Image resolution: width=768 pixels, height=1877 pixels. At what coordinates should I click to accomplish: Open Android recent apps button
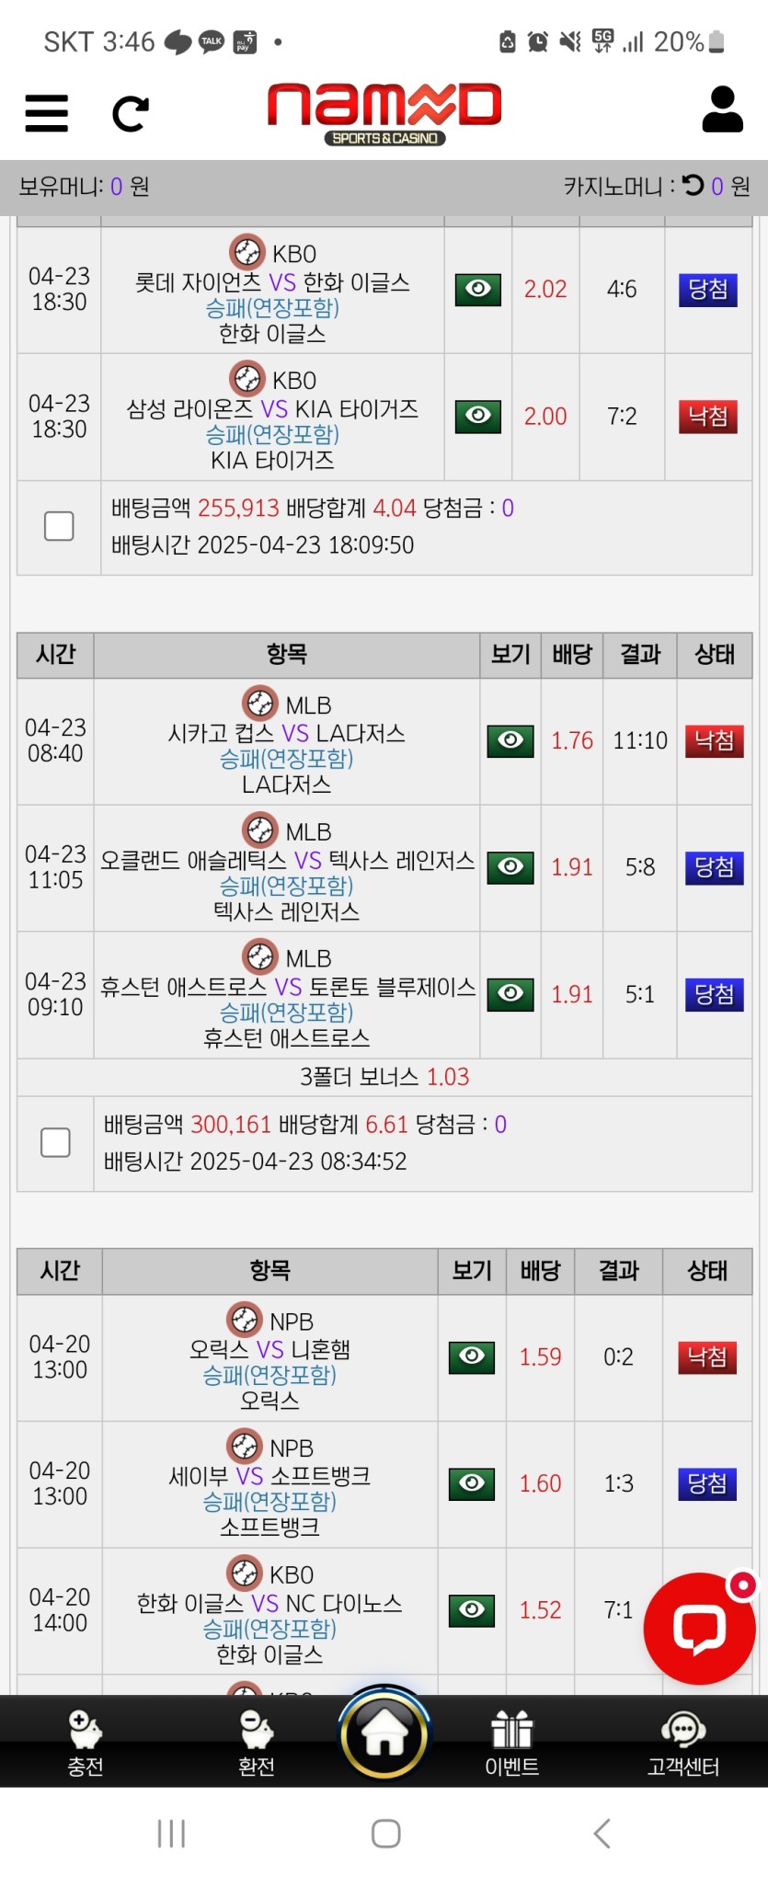[x=171, y=1833]
